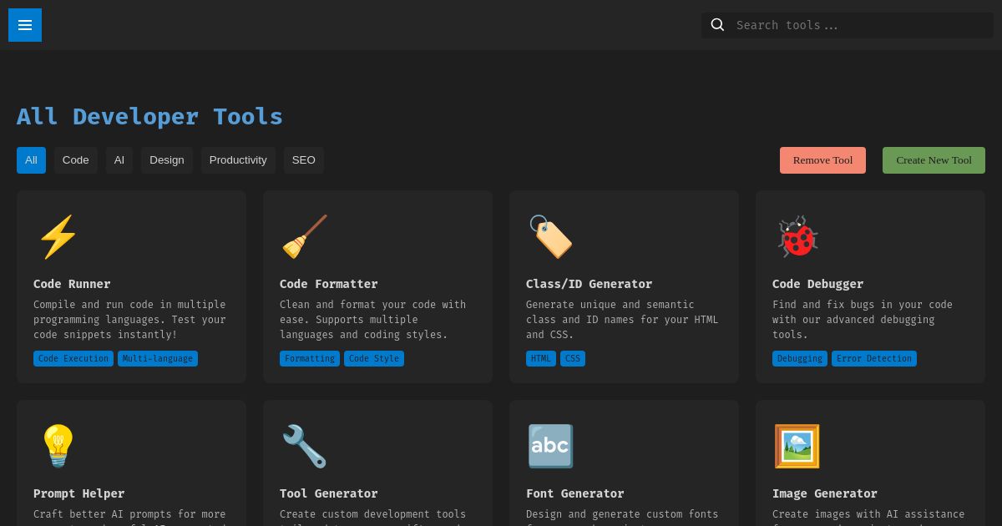The image size is (1002, 526).
Task: Click the Create New Tool button
Action: click(x=934, y=159)
